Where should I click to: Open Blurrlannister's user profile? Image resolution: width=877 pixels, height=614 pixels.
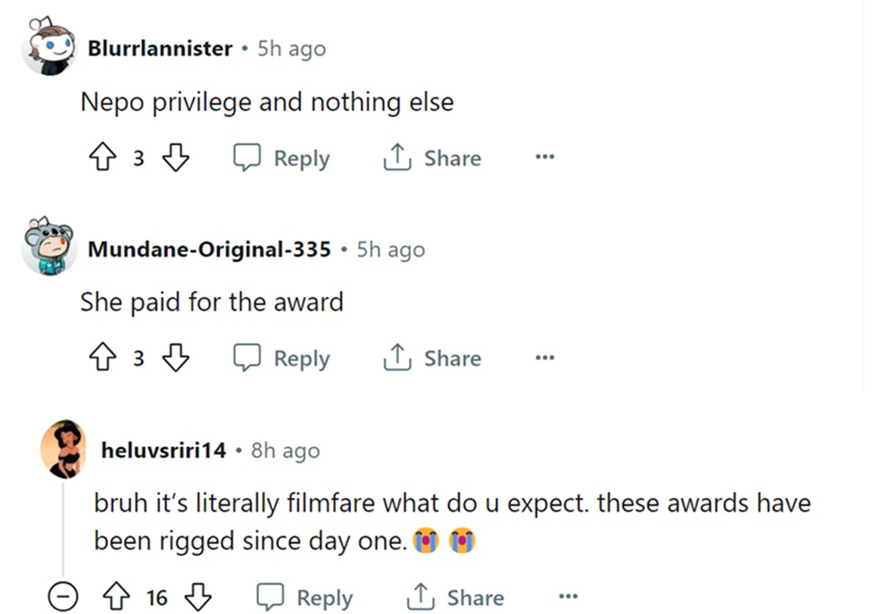[160, 49]
